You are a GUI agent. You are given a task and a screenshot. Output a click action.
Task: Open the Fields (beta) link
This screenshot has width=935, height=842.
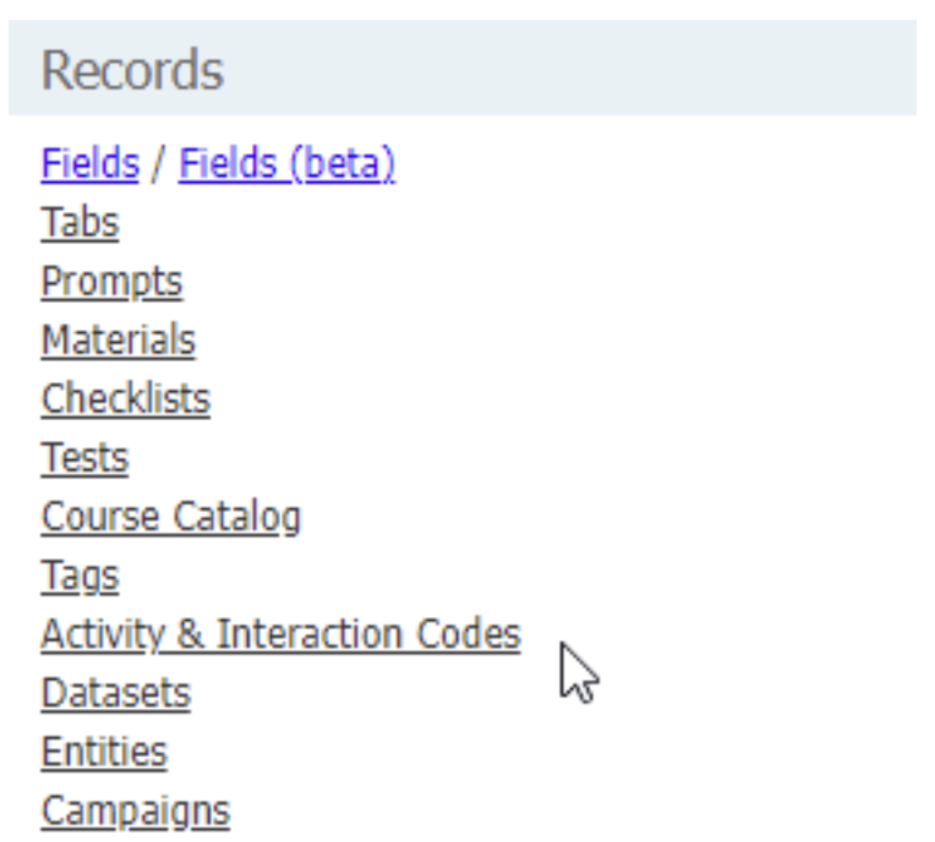click(286, 164)
